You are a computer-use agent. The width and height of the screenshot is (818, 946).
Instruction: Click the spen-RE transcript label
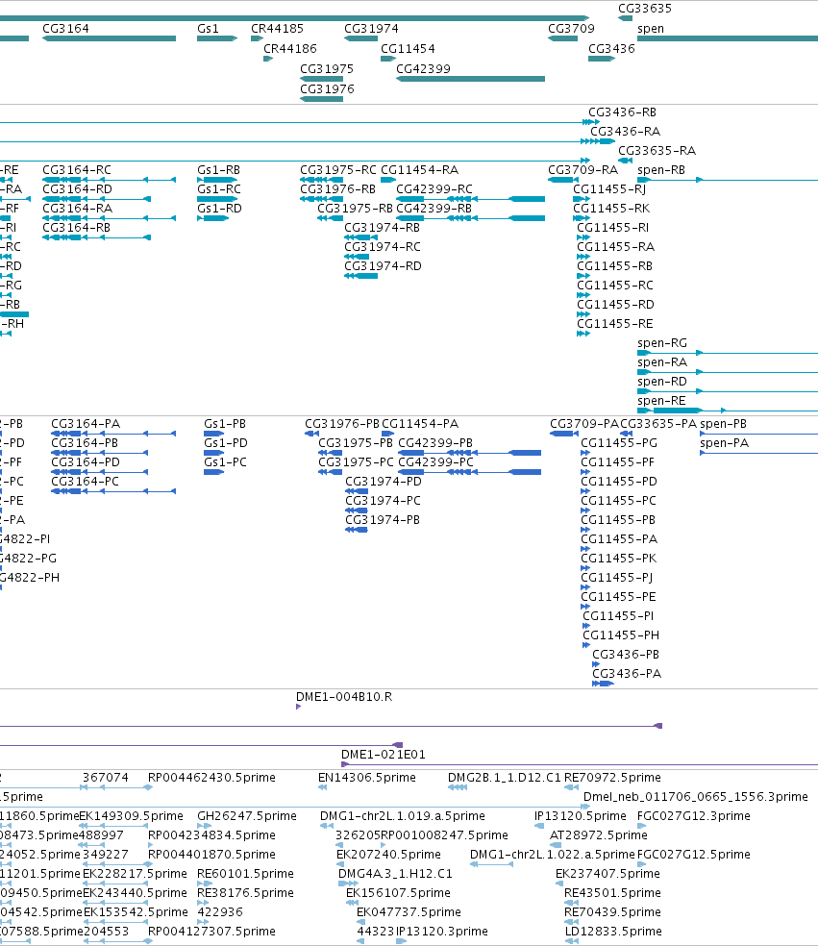pyautogui.click(x=661, y=401)
